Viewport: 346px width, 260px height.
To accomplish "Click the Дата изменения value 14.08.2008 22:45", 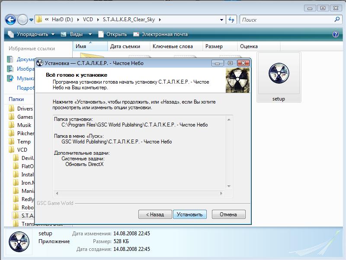I will click(131, 234).
